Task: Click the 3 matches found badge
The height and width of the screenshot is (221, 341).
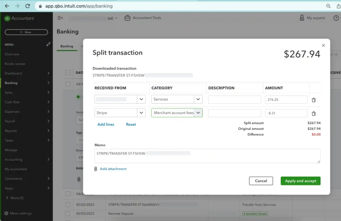Action: point(255,214)
